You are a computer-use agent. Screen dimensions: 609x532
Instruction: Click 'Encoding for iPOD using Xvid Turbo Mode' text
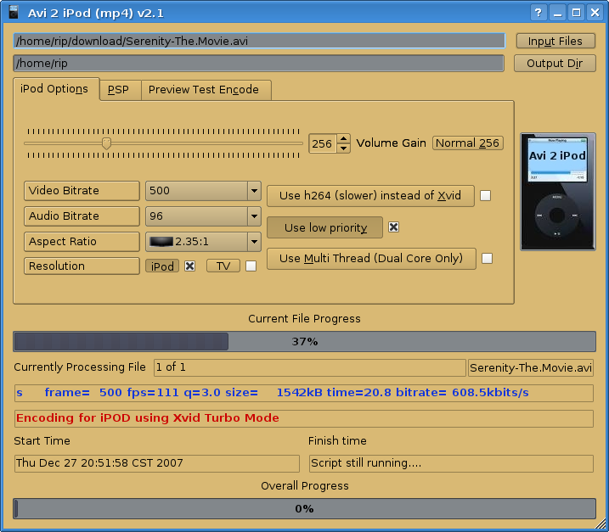click(x=148, y=418)
